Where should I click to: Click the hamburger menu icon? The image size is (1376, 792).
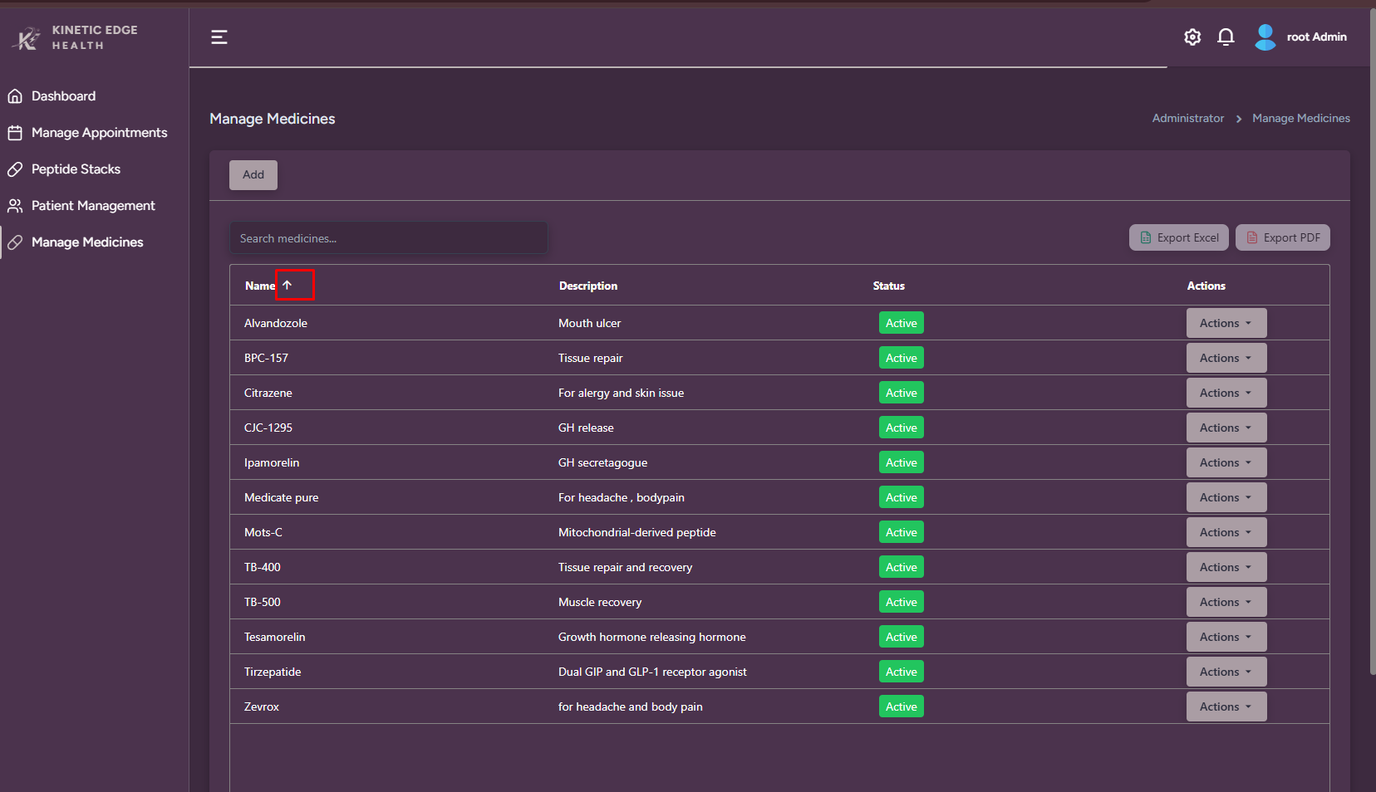tap(219, 37)
